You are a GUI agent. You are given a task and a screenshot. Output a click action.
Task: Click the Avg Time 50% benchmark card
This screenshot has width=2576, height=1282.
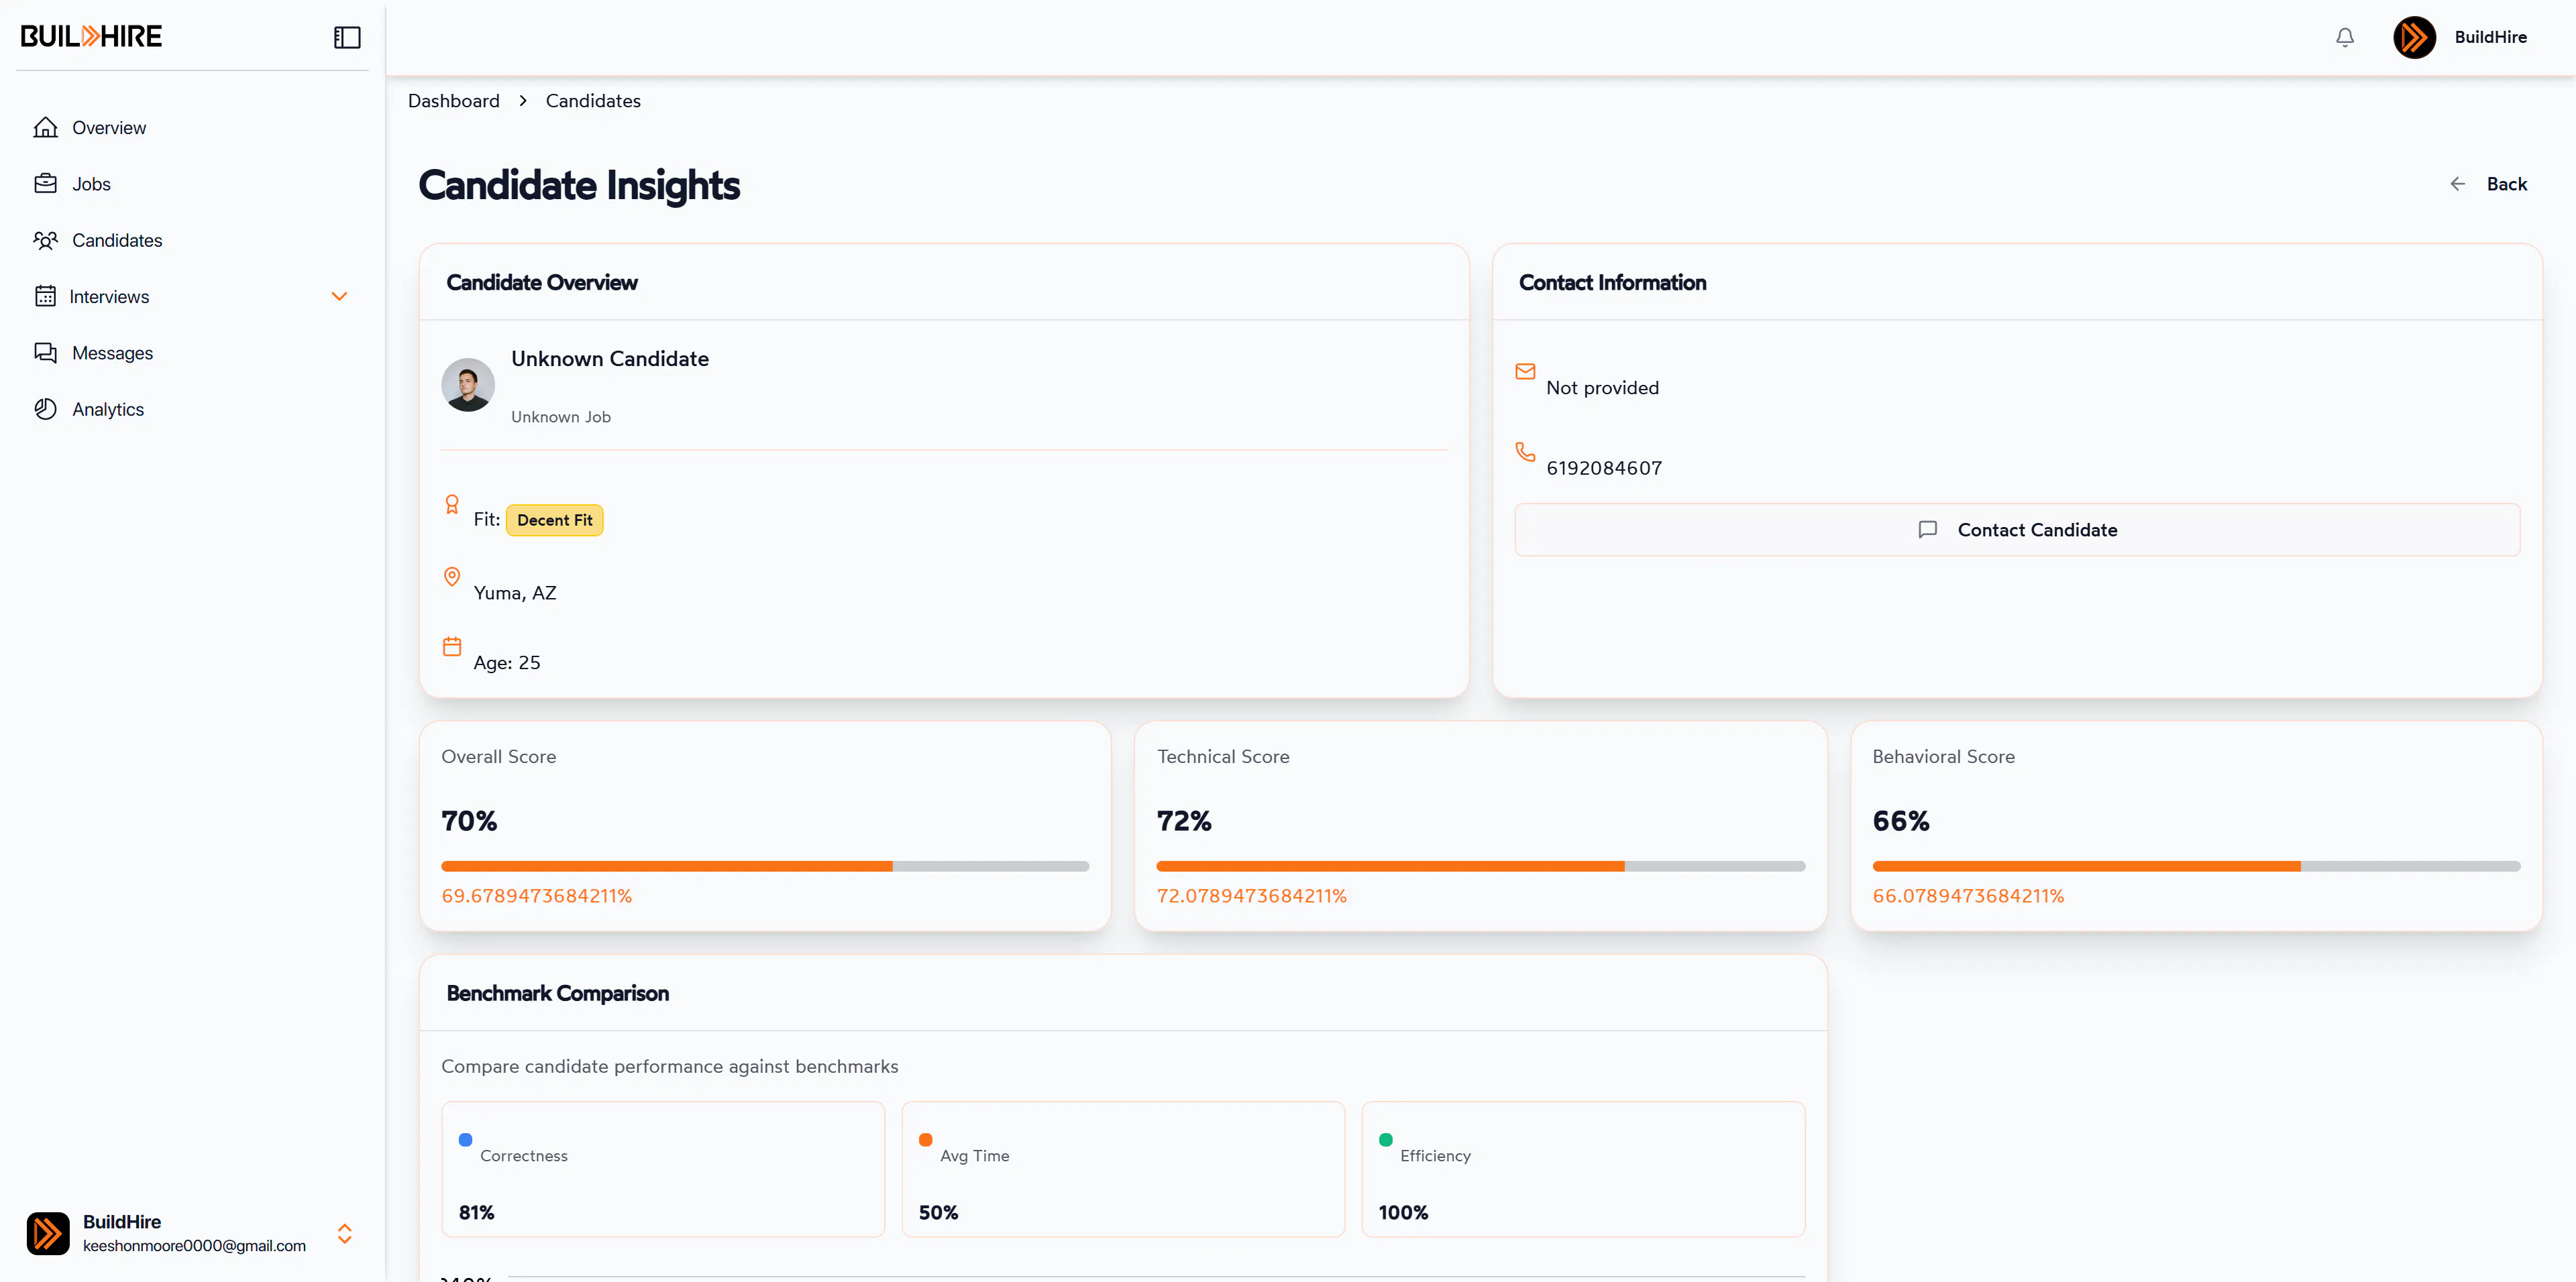coord(1123,1169)
